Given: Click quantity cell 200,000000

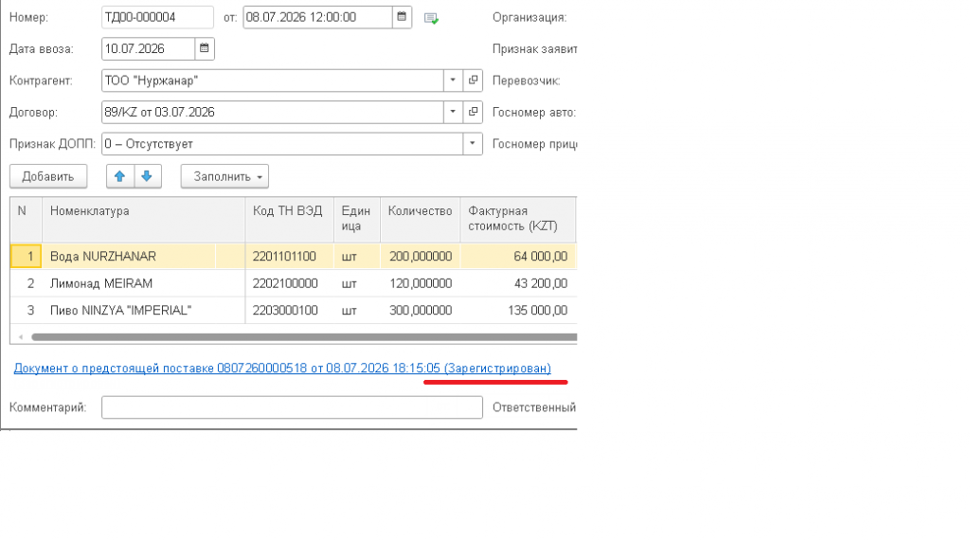Looking at the screenshot, I should [x=421, y=256].
